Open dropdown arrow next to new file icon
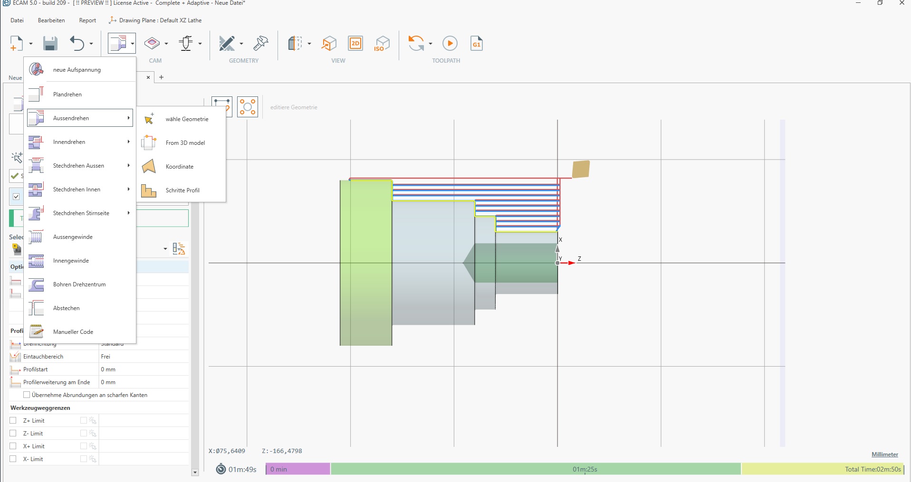 (x=31, y=44)
